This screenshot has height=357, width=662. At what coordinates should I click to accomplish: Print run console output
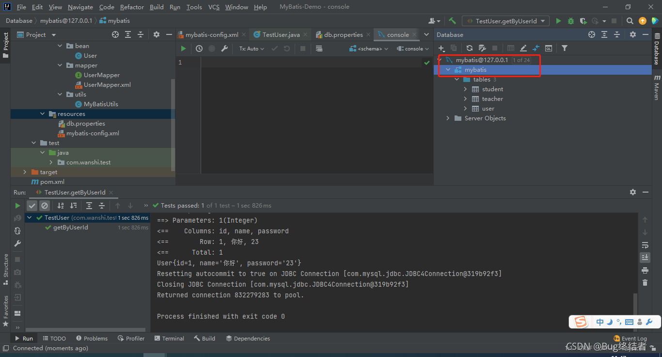(645, 270)
